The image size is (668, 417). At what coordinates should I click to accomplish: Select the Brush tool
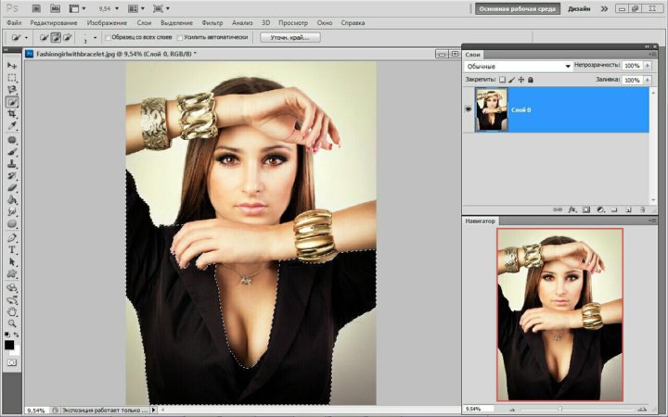(x=12, y=152)
